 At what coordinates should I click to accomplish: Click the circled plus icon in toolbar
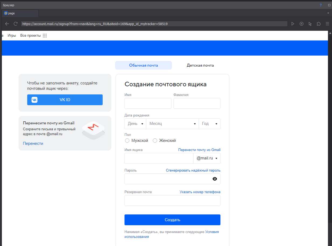302,24
